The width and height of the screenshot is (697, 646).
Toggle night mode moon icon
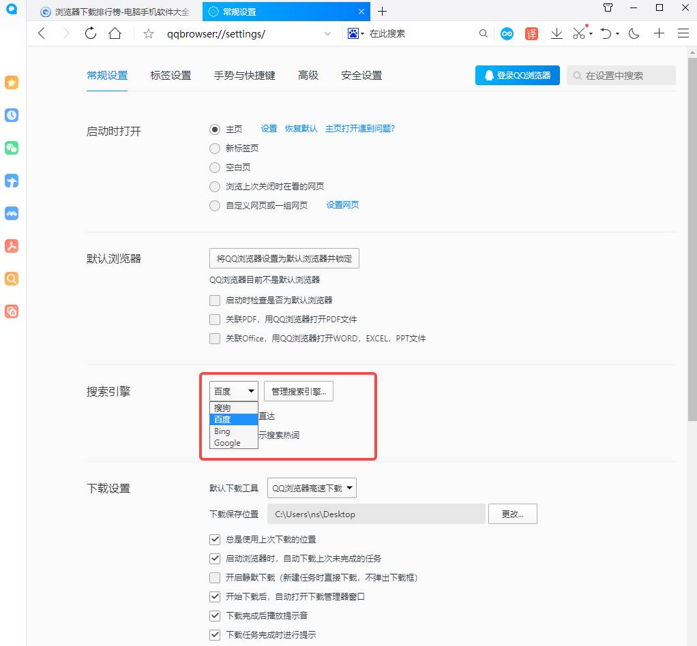634,33
